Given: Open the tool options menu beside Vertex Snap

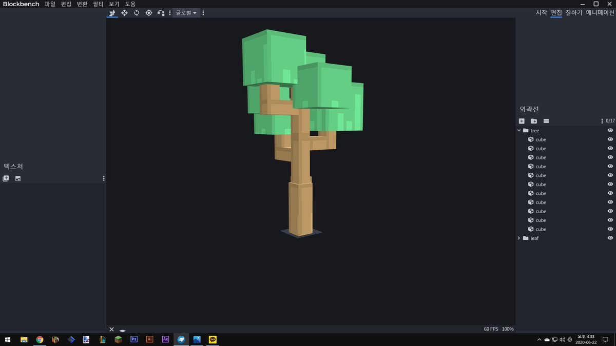Looking at the screenshot, I should pos(170,13).
